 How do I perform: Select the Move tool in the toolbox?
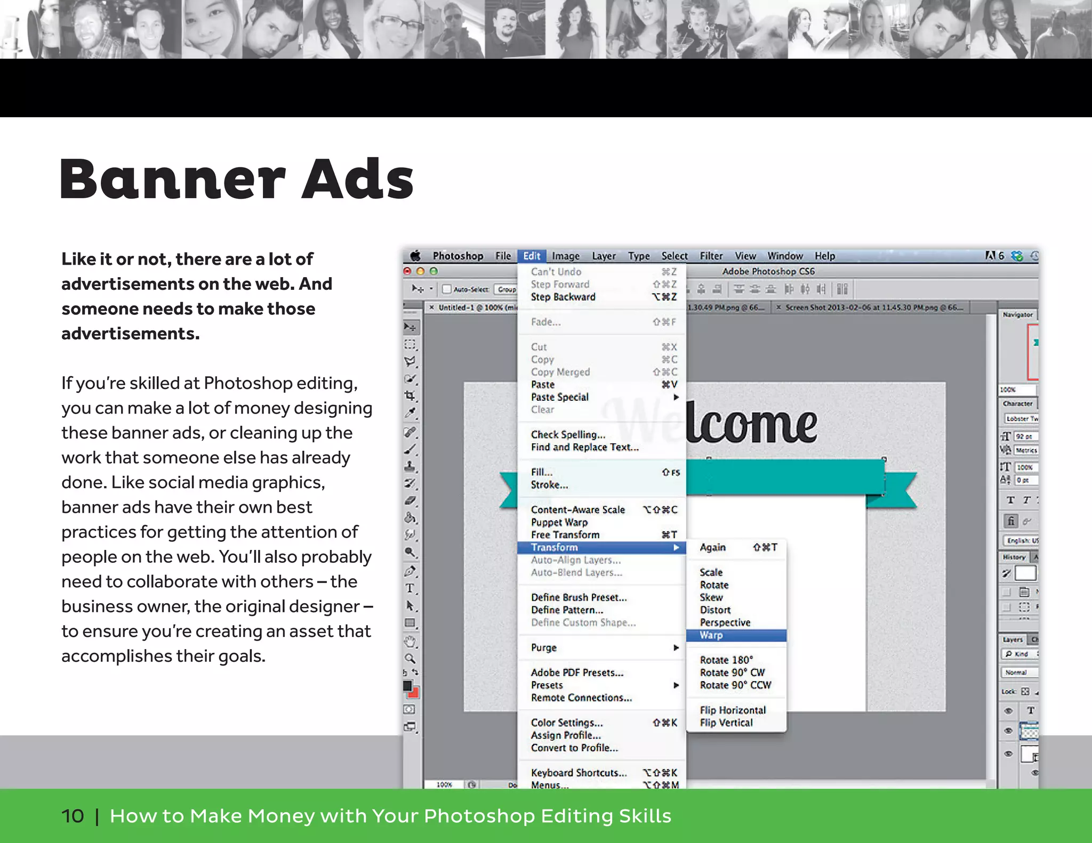pyautogui.click(x=411, y=326)
